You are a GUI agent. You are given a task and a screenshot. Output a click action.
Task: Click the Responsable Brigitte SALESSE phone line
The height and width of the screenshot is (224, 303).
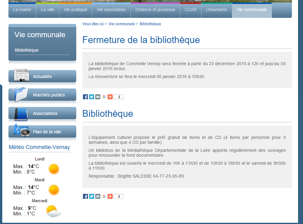point(136,176)
